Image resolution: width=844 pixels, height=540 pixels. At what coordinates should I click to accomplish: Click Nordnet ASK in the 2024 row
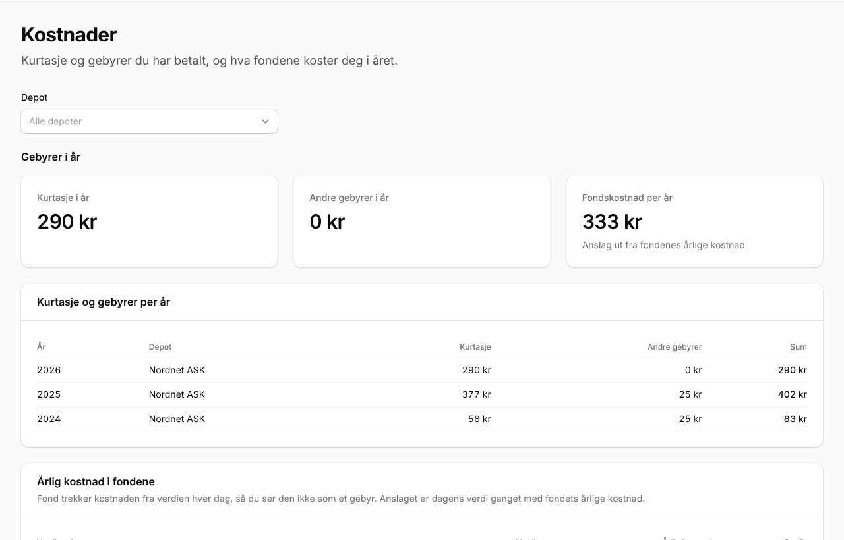(177, 419)
